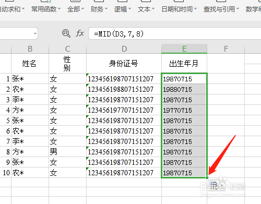Select ID cell 123456197707151207
Screen dimensions: 261x204
pyautogui.click(x=124, y=110)
